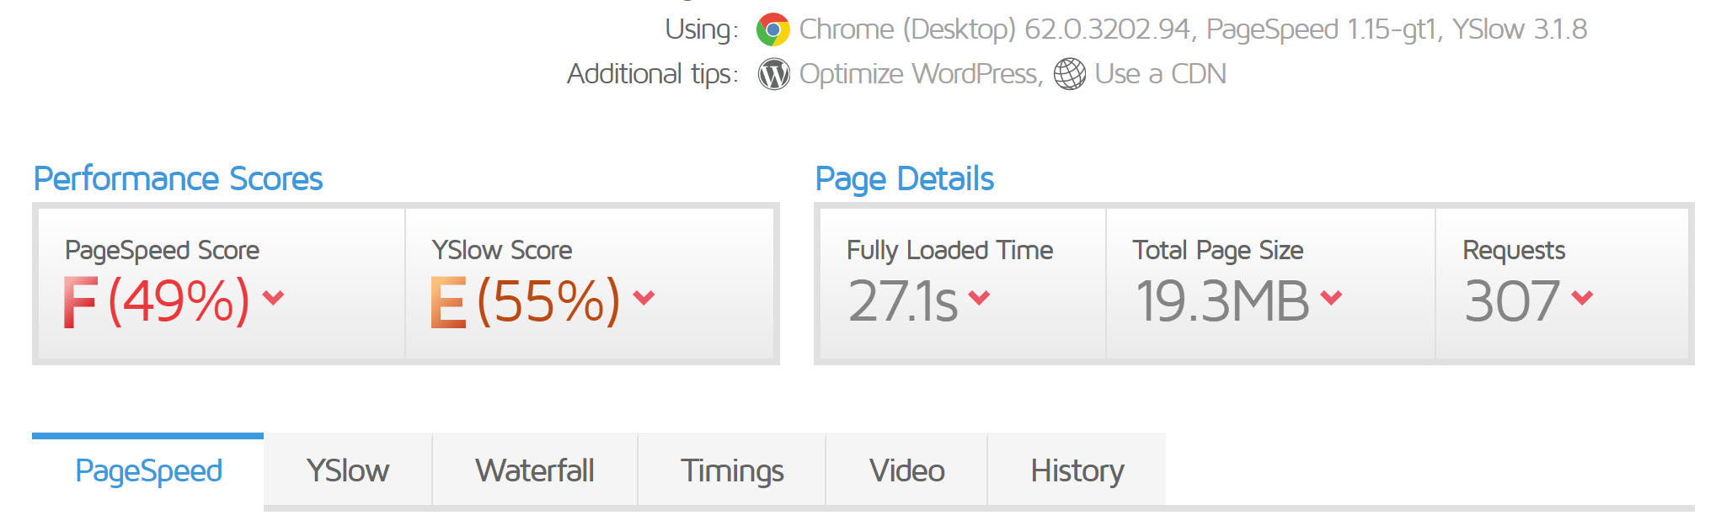View the History tab
Screen dimensions: 1721x526
(x=1077, y=470)
